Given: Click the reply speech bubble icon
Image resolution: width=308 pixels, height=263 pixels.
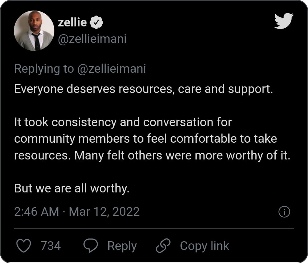Looking at the screenshot, I should [91, 246].
